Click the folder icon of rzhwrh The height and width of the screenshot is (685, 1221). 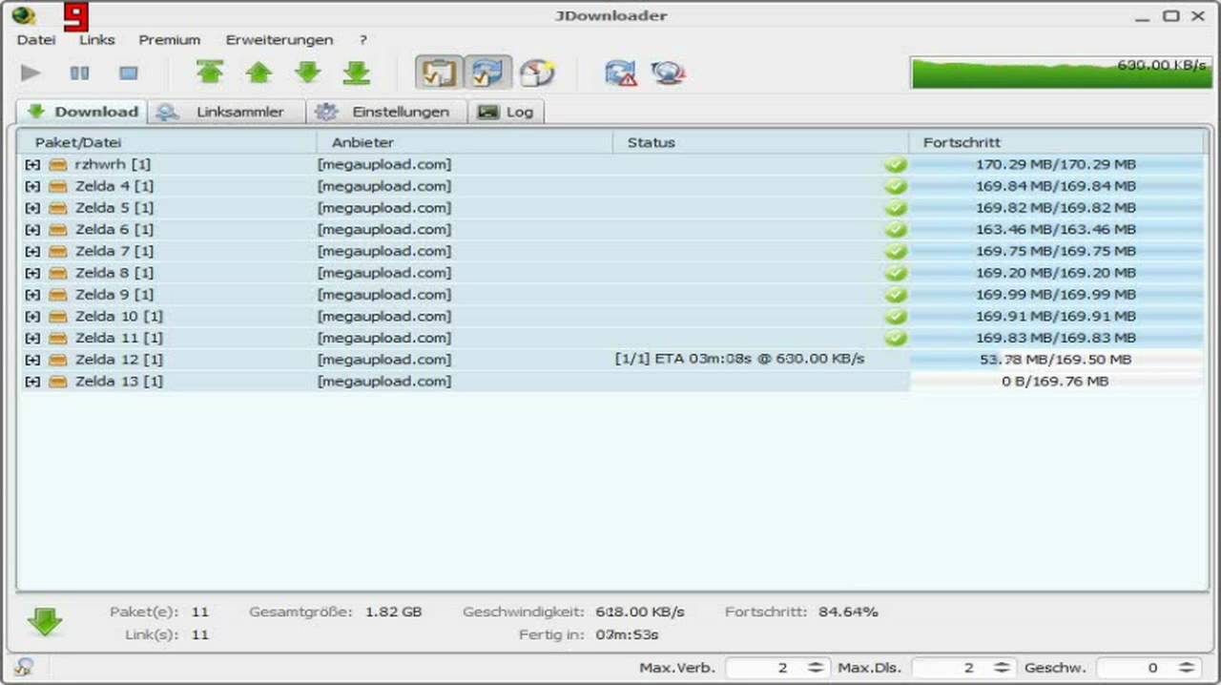[57, 165]
